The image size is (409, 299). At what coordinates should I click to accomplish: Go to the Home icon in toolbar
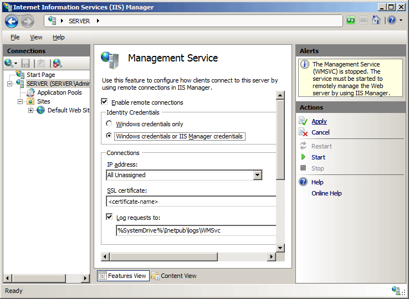coord(376,20)
